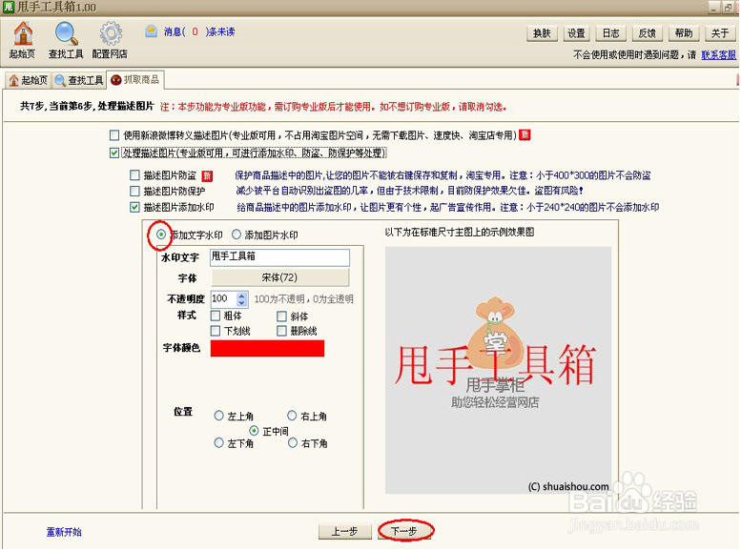Open the 日志 log button
The height and width of the screenshot is (551, 741).
tap(610, 33)
